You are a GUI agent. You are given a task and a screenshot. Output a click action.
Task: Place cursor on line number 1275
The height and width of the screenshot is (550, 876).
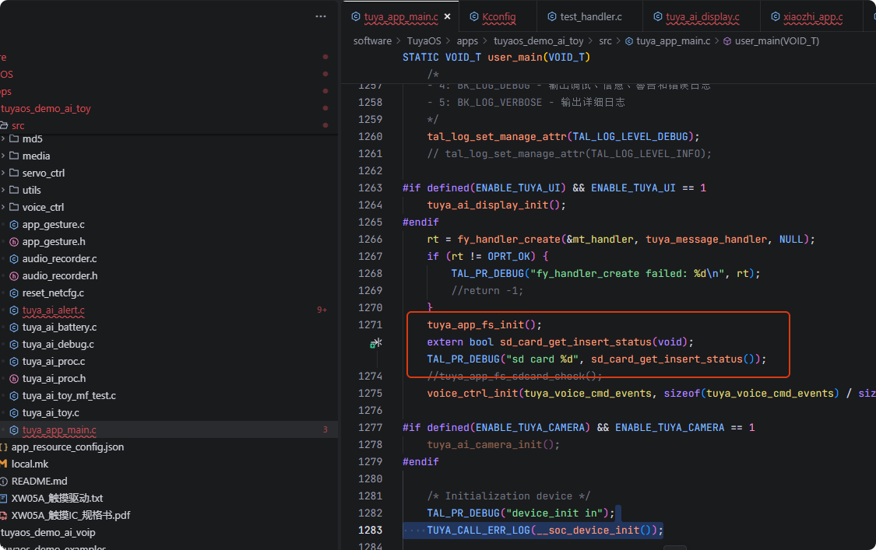click(370, 393)
